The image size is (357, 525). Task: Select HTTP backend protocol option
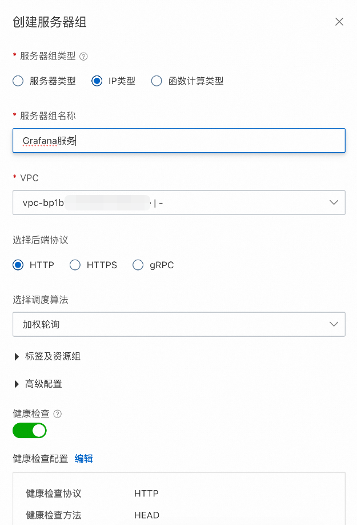18,265
